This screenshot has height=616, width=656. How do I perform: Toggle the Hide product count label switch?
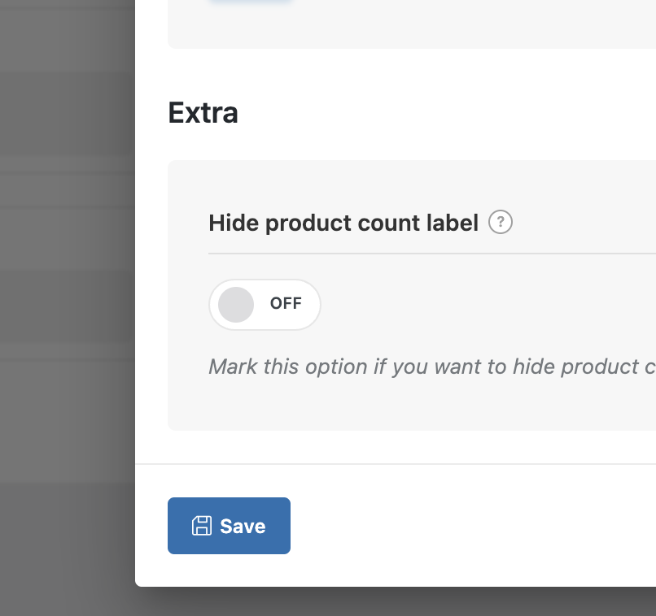[x=265, y=305]
